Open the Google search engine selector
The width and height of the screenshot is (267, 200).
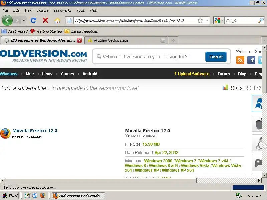[x=219, y=21]
